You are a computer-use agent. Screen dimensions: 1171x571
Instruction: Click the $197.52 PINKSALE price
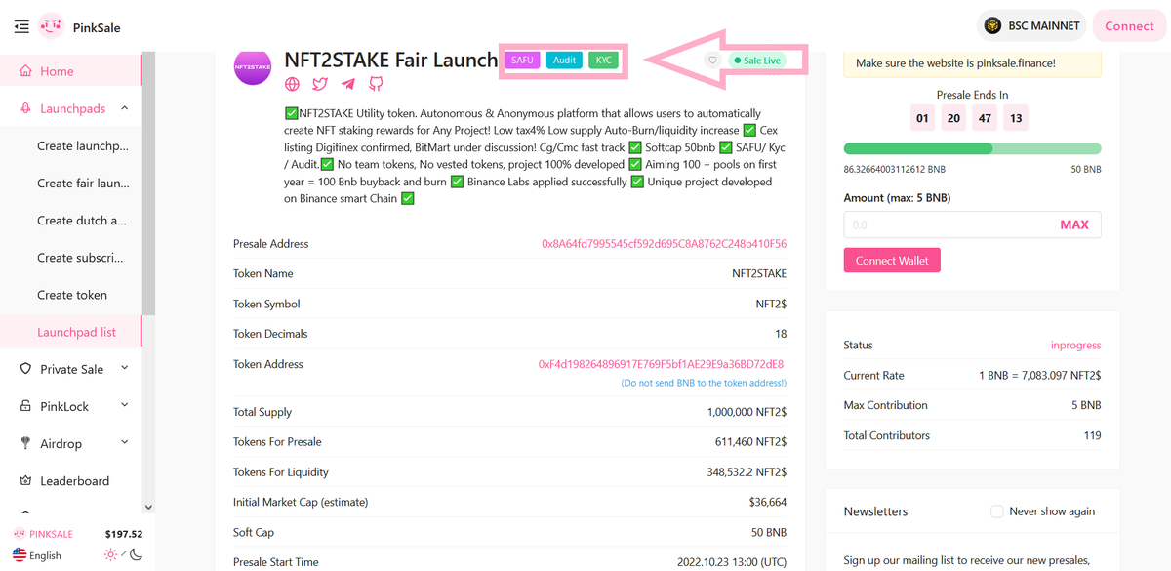coord(124,534)
